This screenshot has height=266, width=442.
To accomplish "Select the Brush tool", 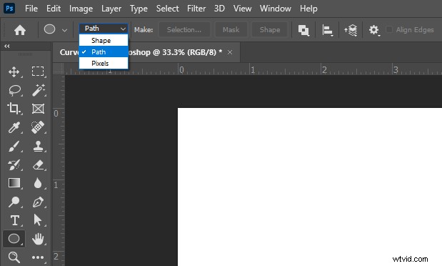I will 14,147.
